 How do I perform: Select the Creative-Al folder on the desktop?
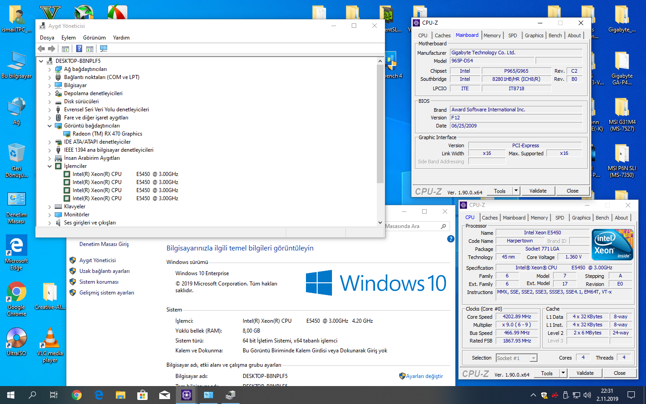pyautogui.click(x=50, y=296)
